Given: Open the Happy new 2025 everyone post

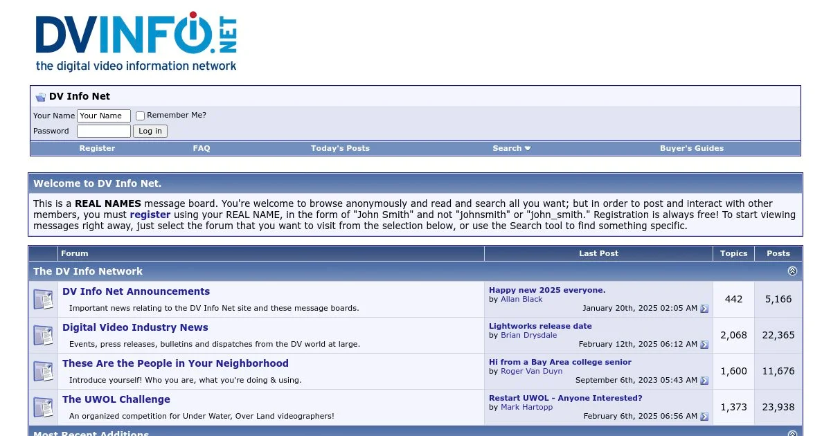Looking at the screenshot, I should pyautogui.click(x=547, y=290).
